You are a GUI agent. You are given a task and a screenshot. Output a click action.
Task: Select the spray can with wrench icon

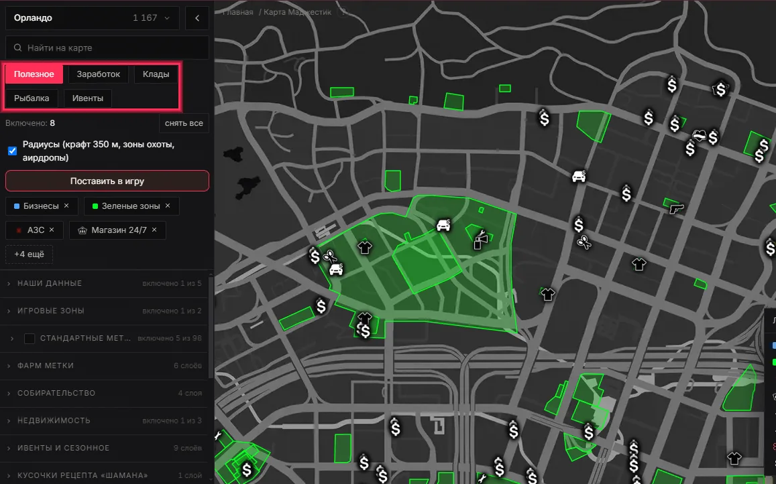click(x=480, y=240)
